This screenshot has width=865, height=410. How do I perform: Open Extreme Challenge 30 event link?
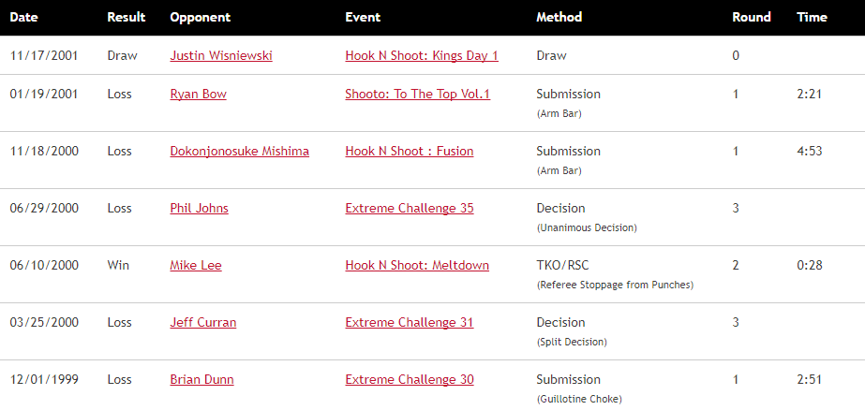409,379
